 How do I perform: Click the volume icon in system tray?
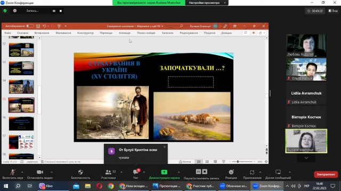pos(294,186)
